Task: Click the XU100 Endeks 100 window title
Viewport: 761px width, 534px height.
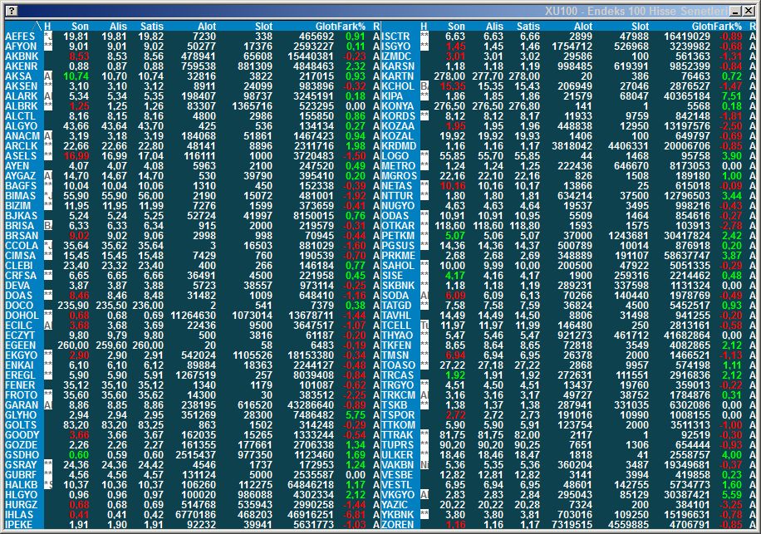Action: (x=636, y=11)
